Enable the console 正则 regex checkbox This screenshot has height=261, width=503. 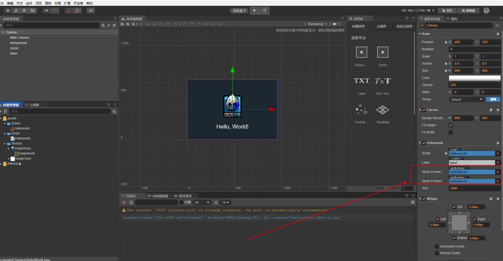point(181,202)
